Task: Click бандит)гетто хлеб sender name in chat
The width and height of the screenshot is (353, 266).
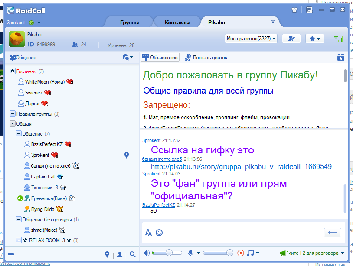Action: point(162,159)
